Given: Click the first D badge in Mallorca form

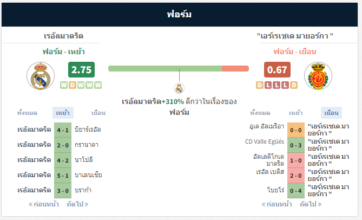Looking at the screenshot, I should click(260, 85).
